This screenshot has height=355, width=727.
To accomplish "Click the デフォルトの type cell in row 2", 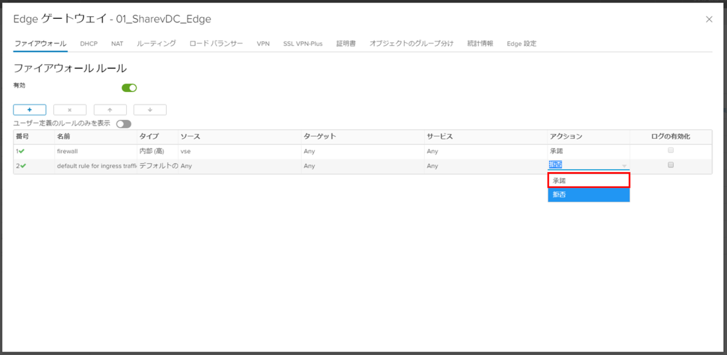I will click(x=158, y=165).
